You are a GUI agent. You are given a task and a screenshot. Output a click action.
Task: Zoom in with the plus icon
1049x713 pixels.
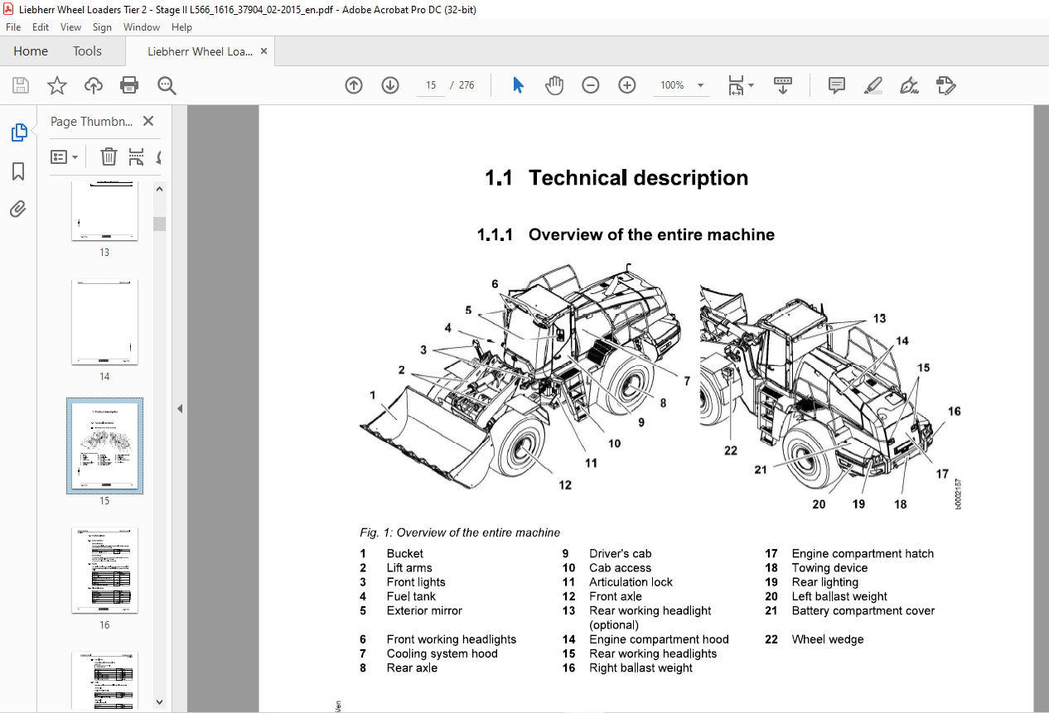(x=627, y=85)
